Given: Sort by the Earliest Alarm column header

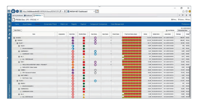Looking at the screenshot, I should click(156, 34).
